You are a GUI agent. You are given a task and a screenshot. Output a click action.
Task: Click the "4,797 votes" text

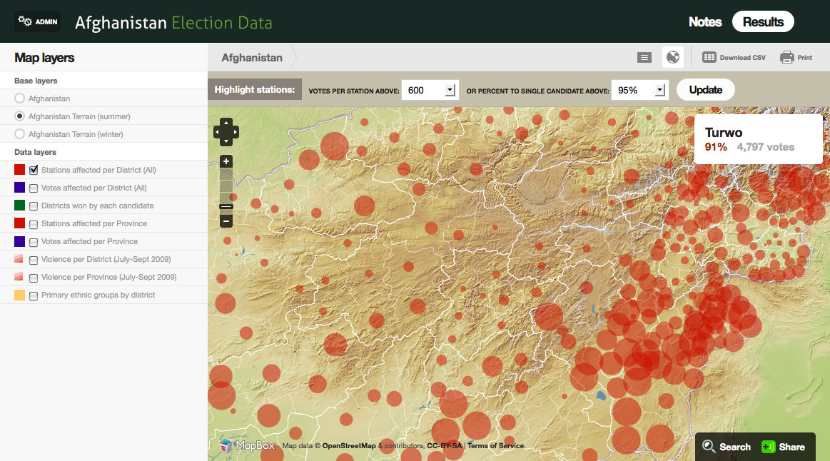tap(766, 147)
